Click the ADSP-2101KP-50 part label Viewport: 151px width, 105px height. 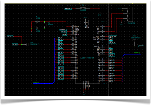(x=87, y=58)
